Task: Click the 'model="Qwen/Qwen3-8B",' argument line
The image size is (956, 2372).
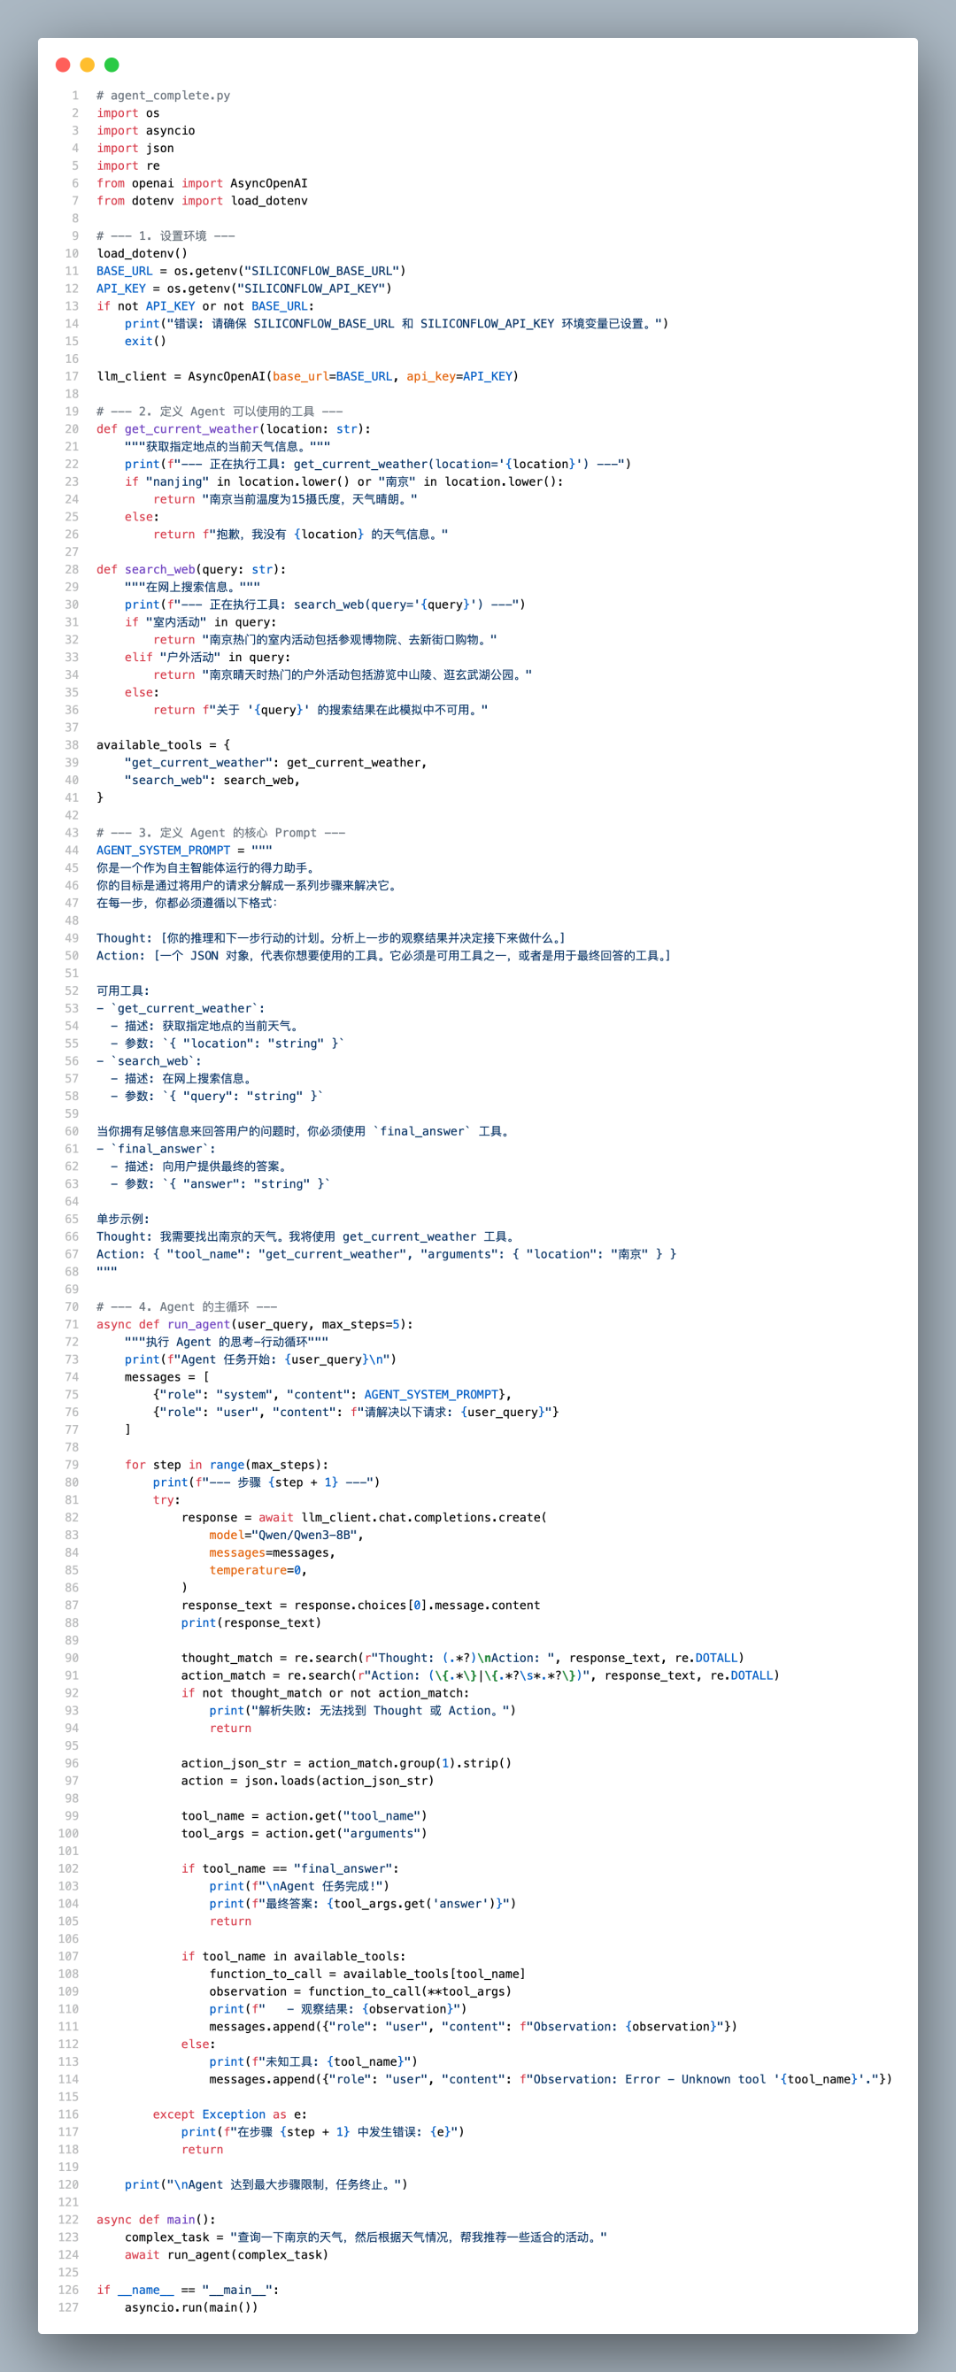Action: (x=287, y=1535)
